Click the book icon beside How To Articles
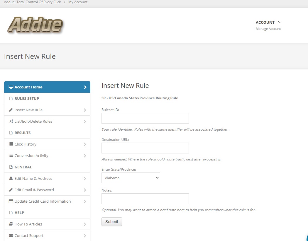The height and width of the screenshot is (241, 308). coord(11,224)
